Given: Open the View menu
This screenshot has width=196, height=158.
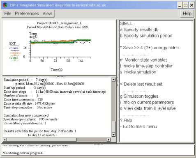Looking at the screenshot, I should tap(47, 14).
